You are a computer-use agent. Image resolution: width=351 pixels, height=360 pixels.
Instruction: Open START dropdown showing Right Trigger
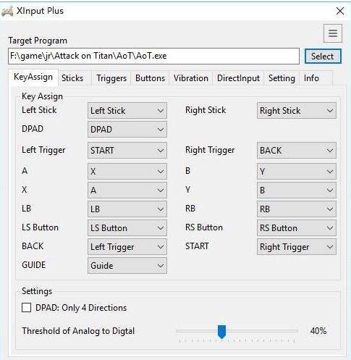click(297, 247)
